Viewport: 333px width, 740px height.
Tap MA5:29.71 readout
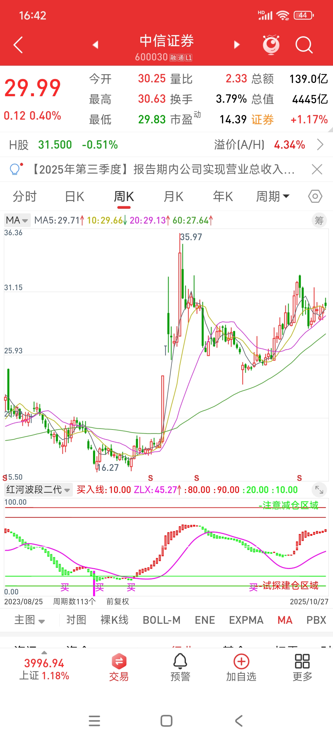(59, 220)
